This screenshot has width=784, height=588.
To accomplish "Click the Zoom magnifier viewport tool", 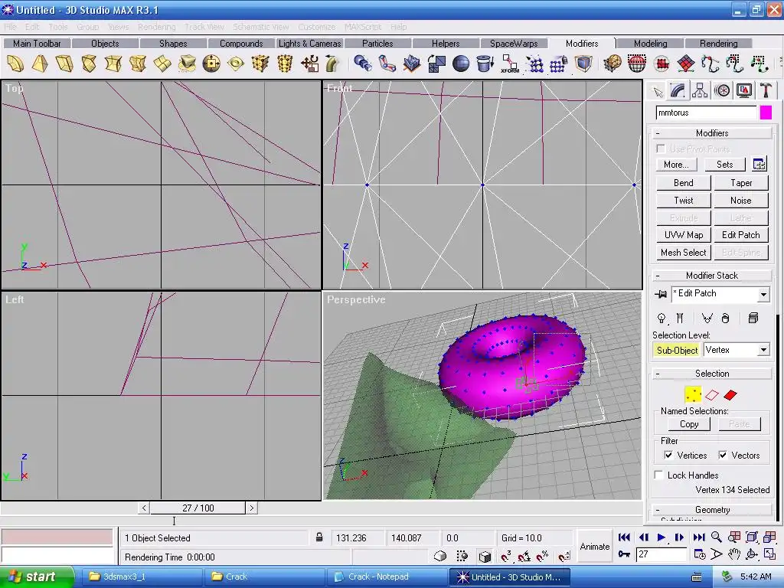I will 717,537.
